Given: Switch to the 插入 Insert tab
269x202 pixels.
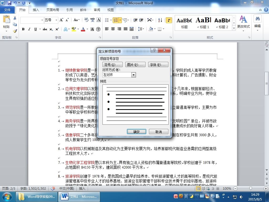Looking at the screenshot, I should pyautogui.click(x=36, y=10).
